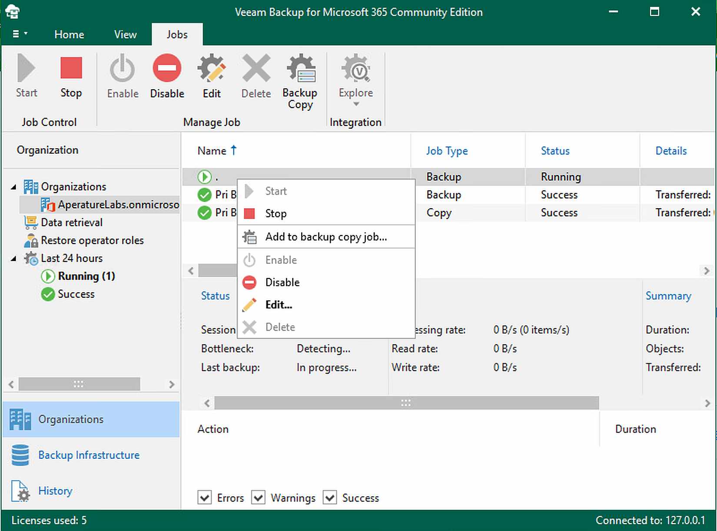Viewport: 717px width, 531px height.
Task: Click the Veeam app icon in title bar
Action: [x=13, y=12]
